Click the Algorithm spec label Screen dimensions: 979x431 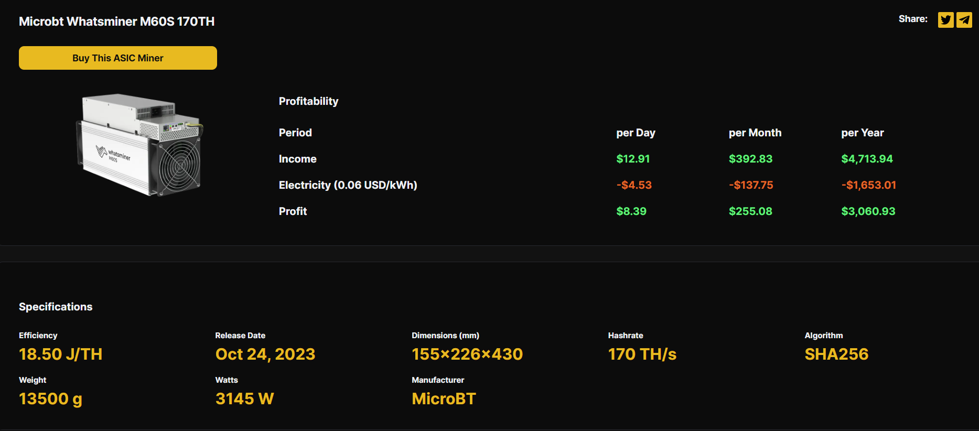(x=824, y=336)
